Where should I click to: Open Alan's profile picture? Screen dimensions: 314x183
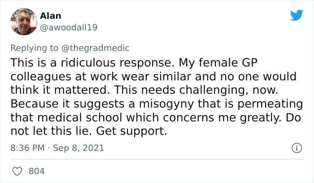coord(23,21)
